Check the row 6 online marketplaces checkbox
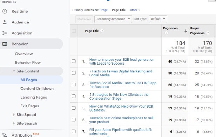The height and width of the screenshot is (137, 216). (x=74, y=120)
